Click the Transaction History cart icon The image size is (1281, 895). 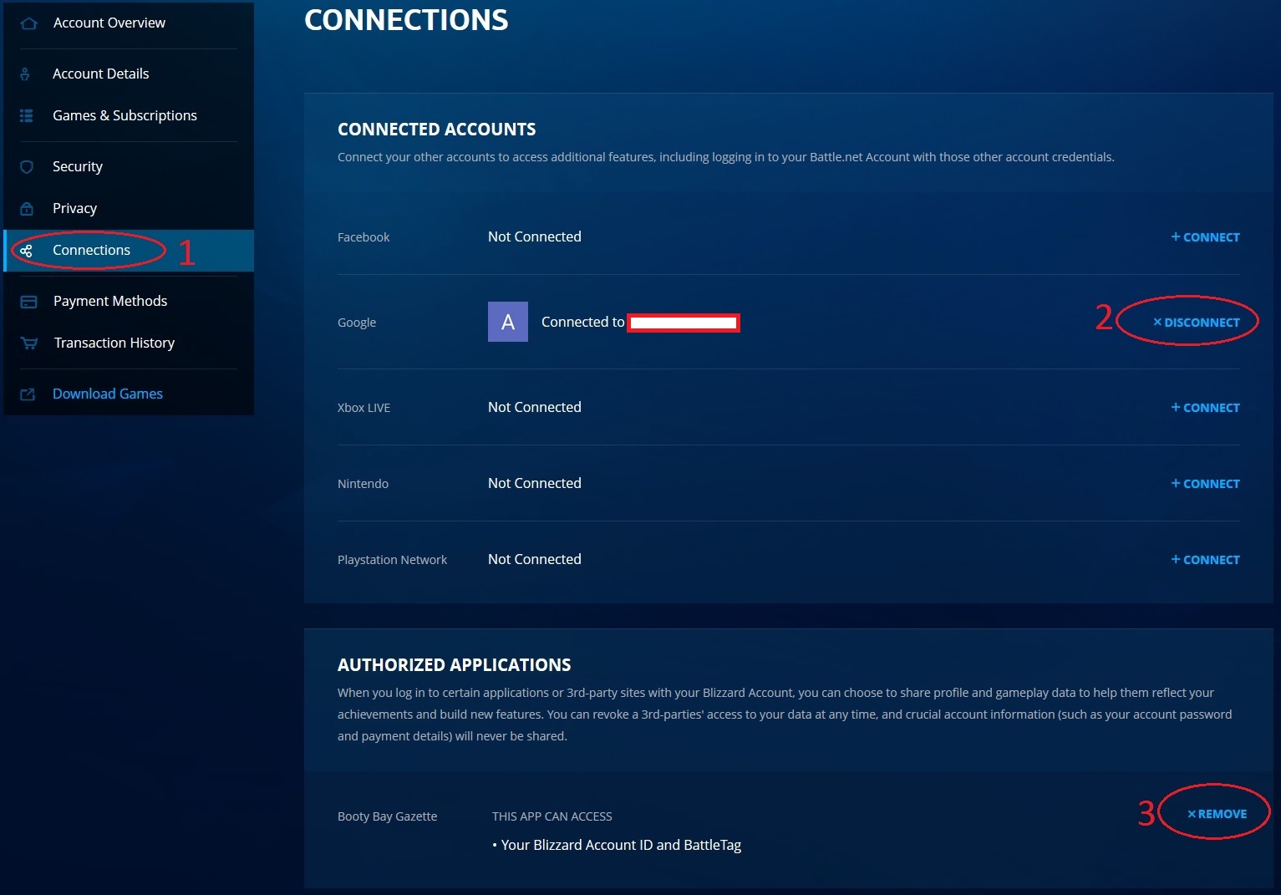pyautogui.click(x=28, y=343)
